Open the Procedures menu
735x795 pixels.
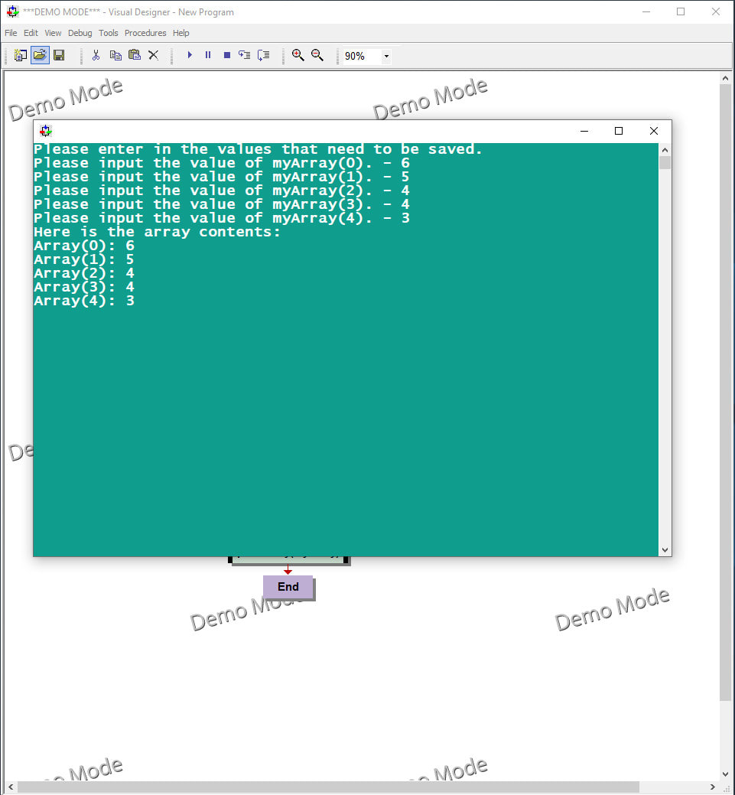pyautogui.click(x=145, y=33)
